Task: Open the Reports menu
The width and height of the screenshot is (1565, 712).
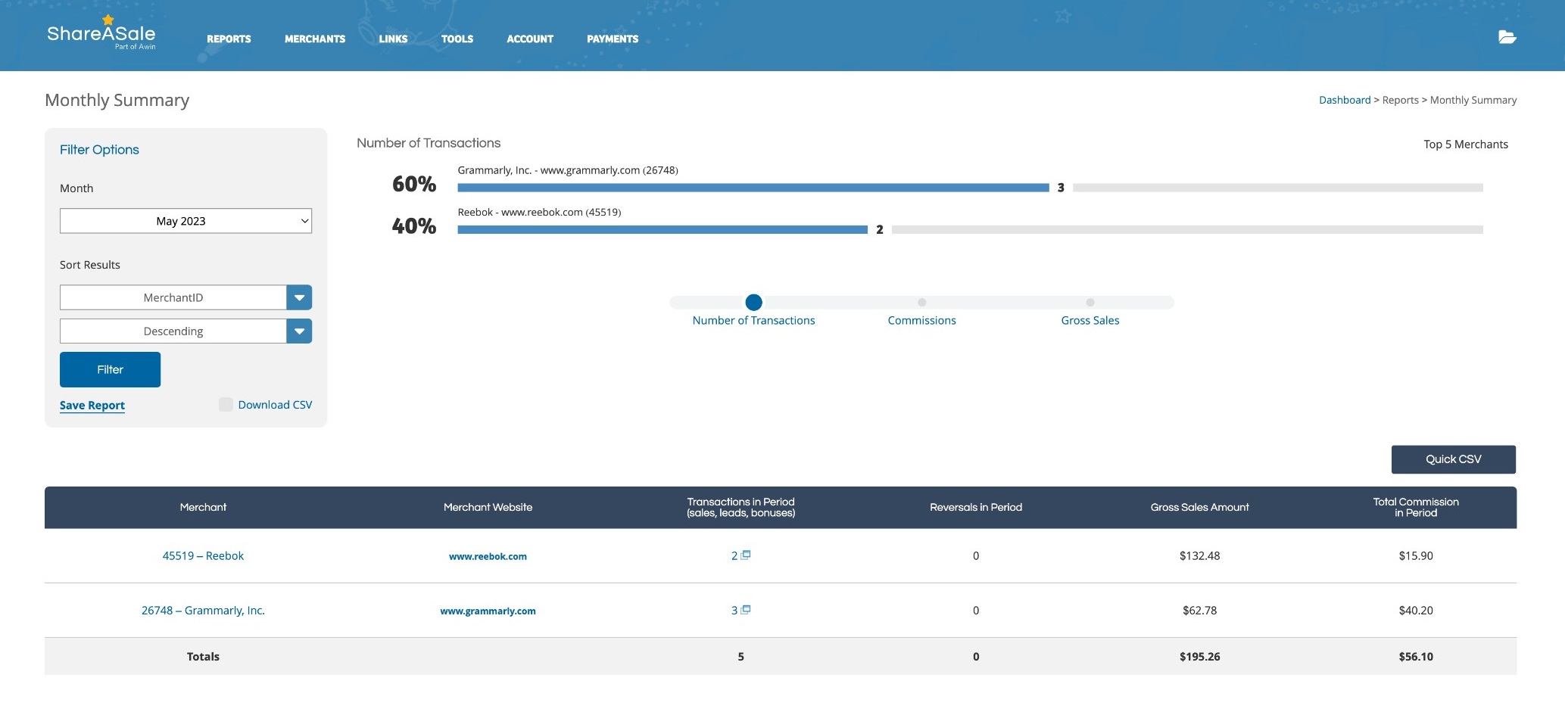Action: pyautogui.click(x=229, y=39)
